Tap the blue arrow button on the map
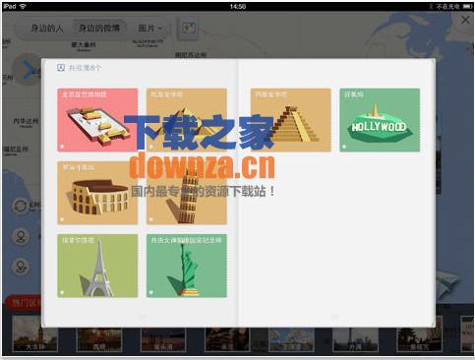This screenshot has width=475, height=360. click(x=27, y=70)
